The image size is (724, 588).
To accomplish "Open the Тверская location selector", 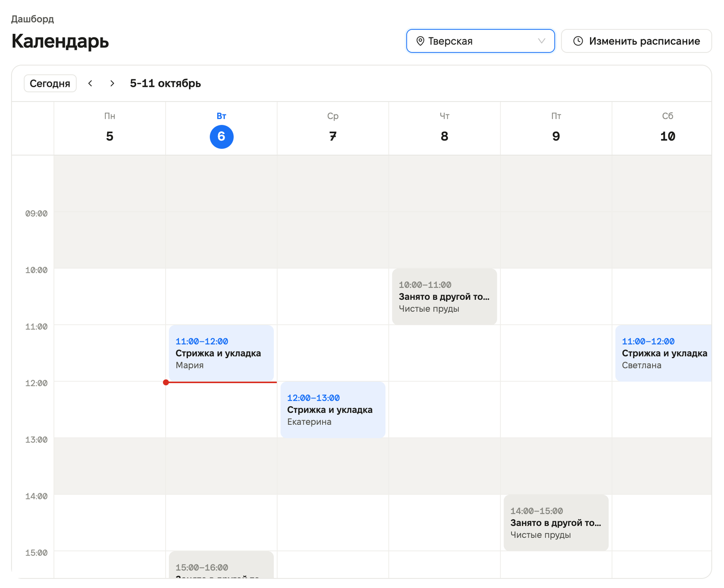I will 480,41.
